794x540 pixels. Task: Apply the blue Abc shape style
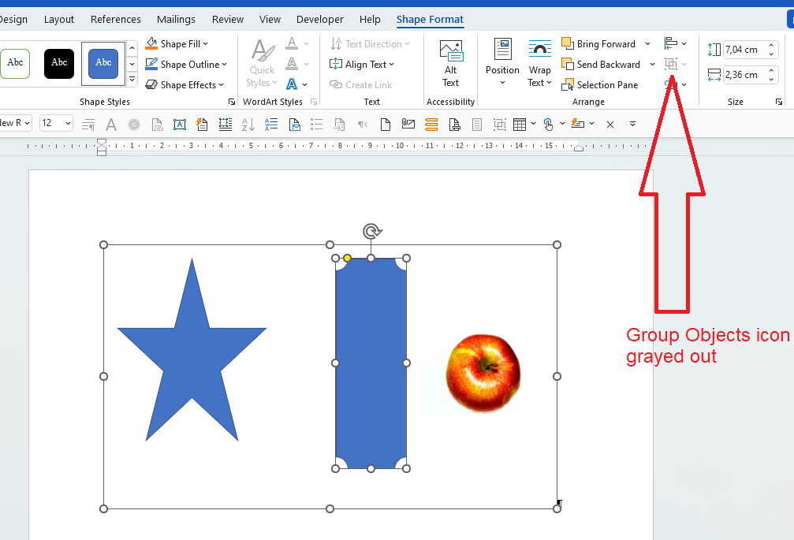point(103,63)
